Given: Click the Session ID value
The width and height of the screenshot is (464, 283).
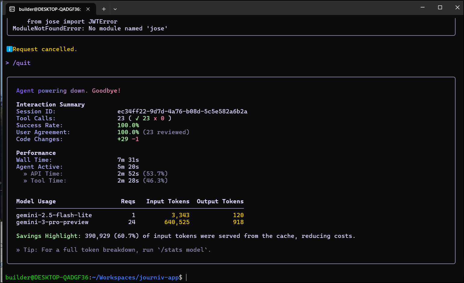Looking at the screenshot, I should point(182,112).
